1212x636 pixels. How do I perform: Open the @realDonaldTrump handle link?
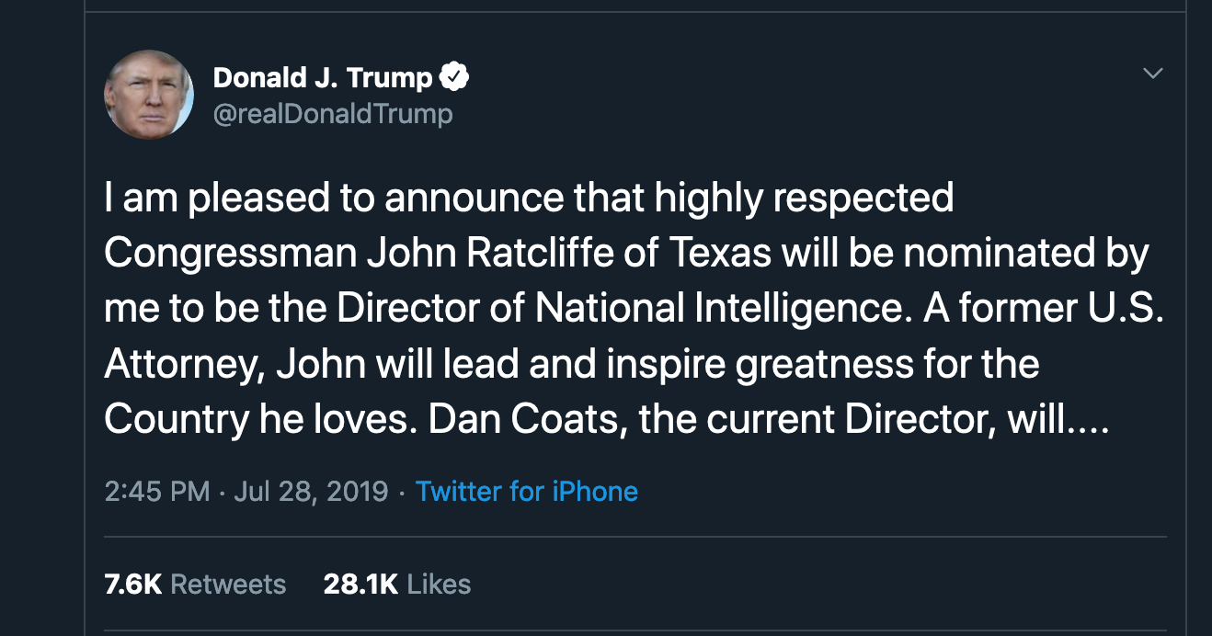[x=333, y=114]
